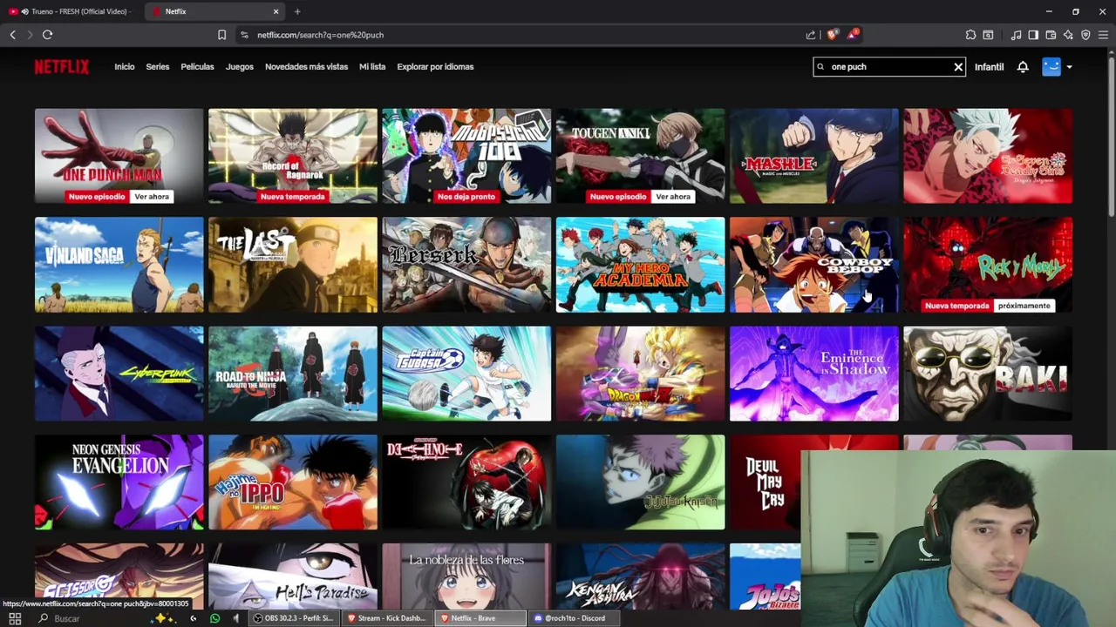Select the Jujutsu Kaisen card

pos(640,482)
